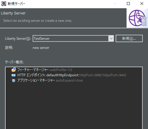Open the Liberty Server dropdown arrow

tap(111, 39)
